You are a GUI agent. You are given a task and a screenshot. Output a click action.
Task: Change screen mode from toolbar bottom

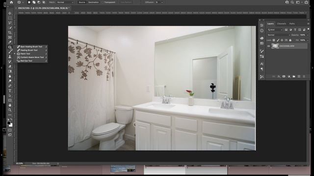(x=10, y=135)
